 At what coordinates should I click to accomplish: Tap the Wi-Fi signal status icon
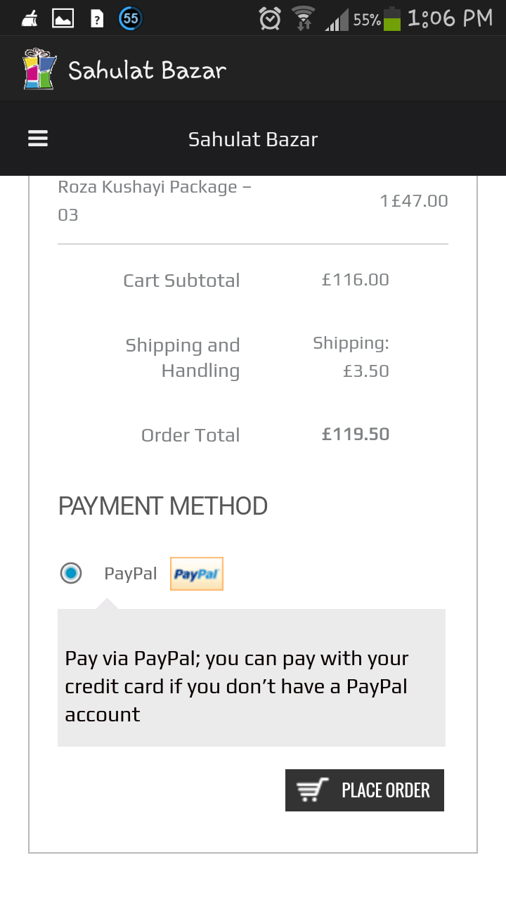(304, 19)
